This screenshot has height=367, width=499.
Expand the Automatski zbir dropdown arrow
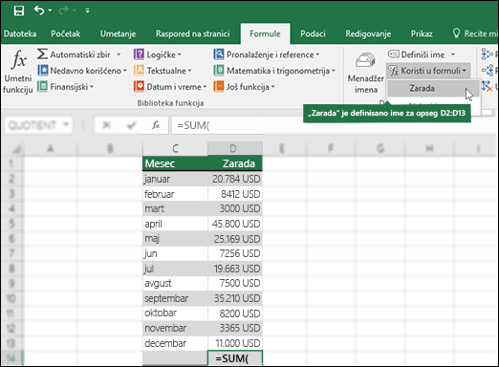(119, 54)
